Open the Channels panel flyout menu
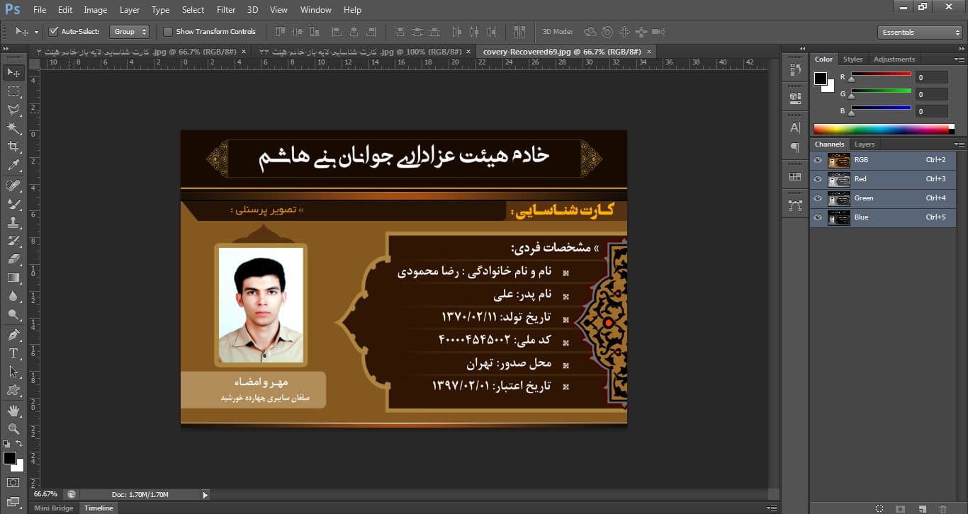 959,144
